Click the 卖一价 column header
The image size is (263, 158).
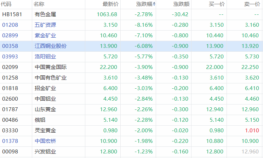(x=252, y=4)
